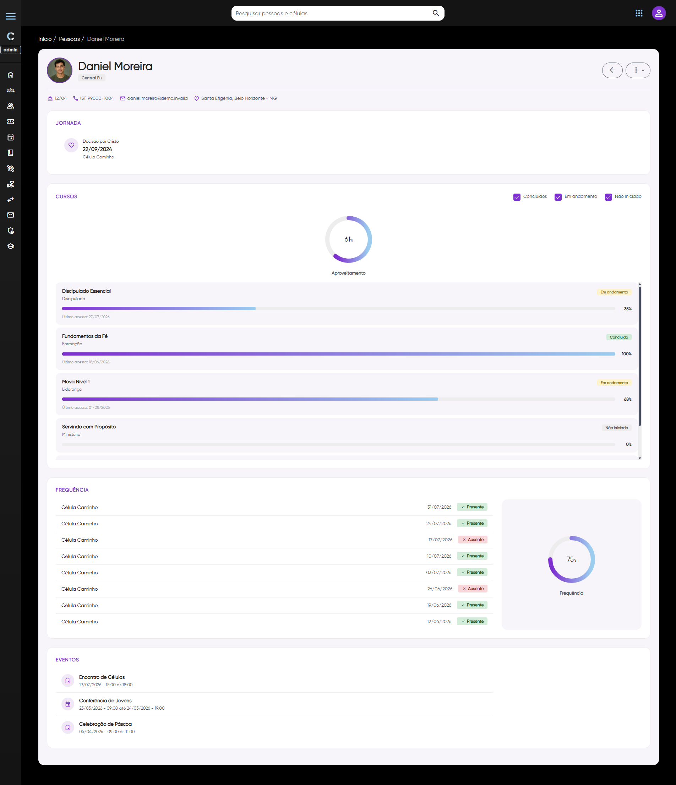The image size is (676, 785).
Task: Open the clapping hands sidebar icon
Action: tap(11, 168)
